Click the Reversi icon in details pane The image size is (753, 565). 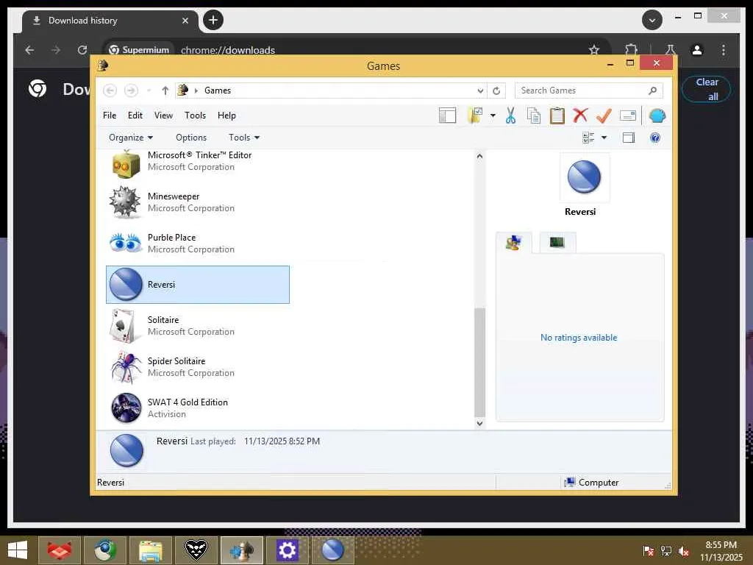pos(126,451)
